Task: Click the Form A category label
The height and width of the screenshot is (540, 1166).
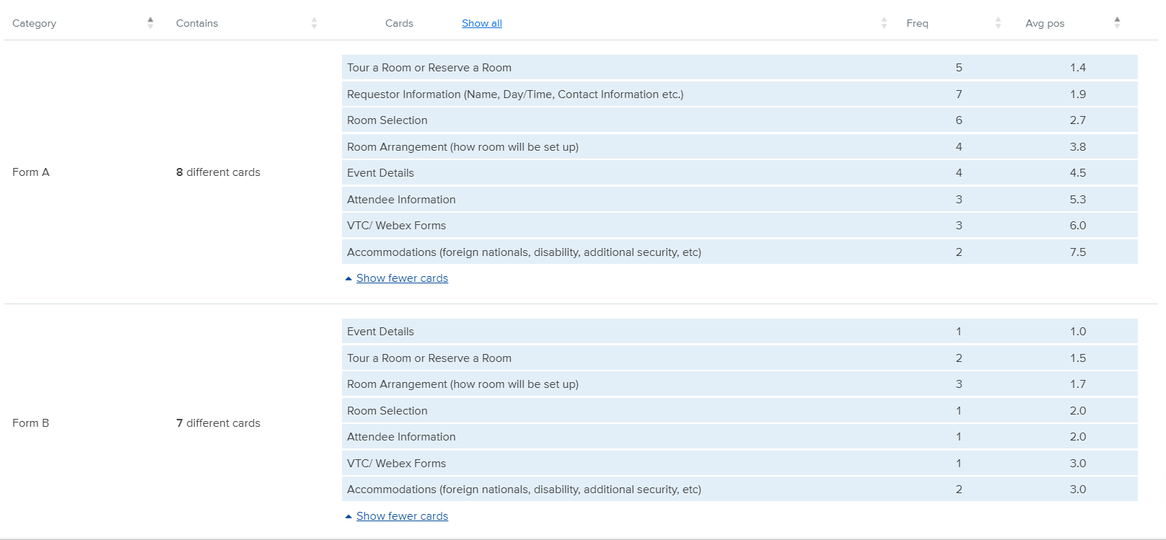Action: coord(31,172)
